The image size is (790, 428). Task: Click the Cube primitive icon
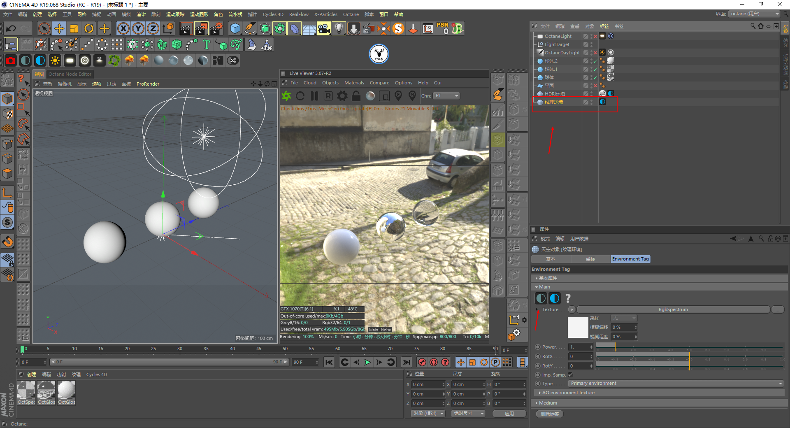[x=235, y=28]
